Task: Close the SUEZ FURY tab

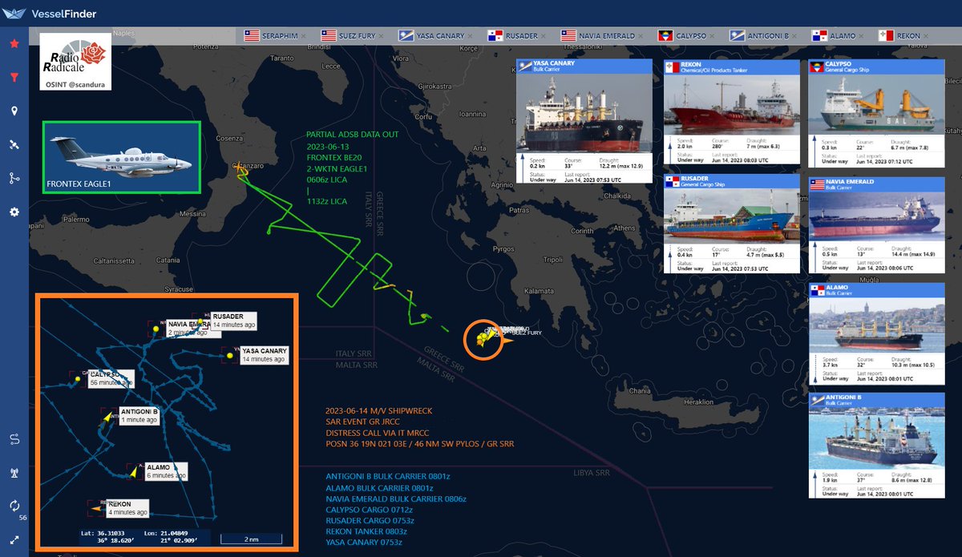Action: click(382, 36)
